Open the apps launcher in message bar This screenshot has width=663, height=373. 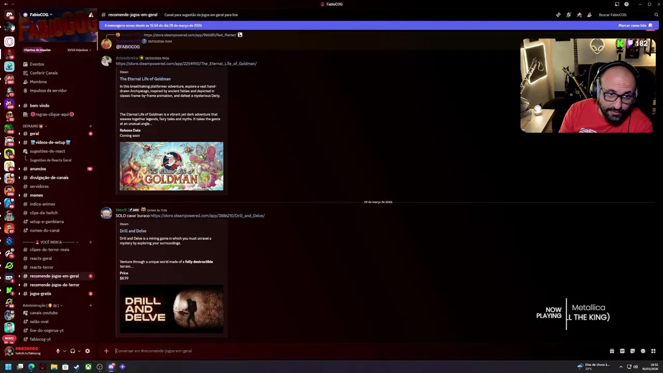(653, 351)
